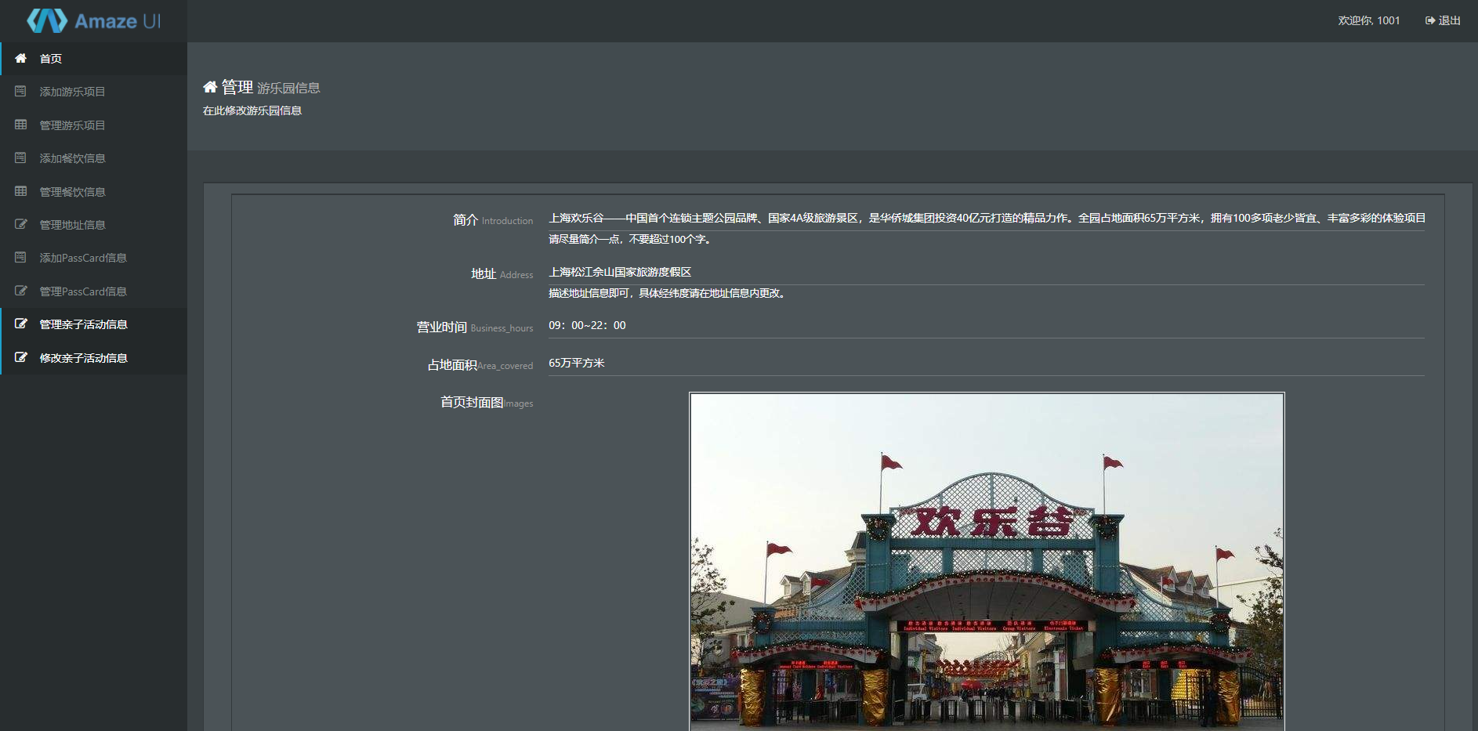
Task: Click the table icon beside 管理餐饮信息
Action: point(21,192)
